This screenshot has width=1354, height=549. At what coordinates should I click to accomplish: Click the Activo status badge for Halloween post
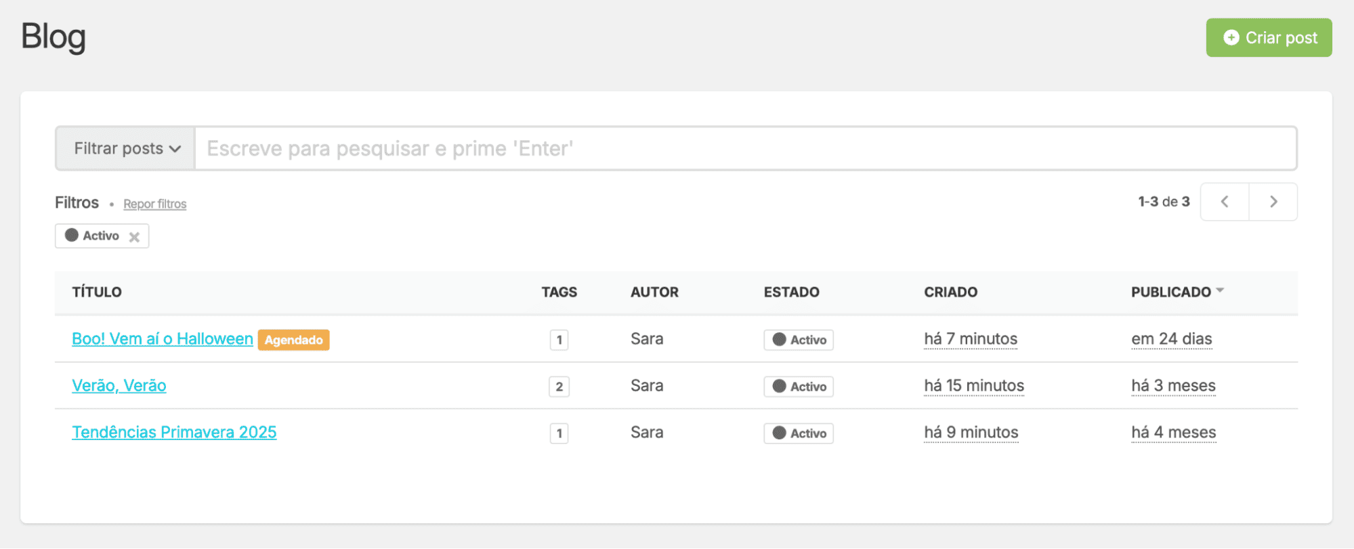click(799, 340)
